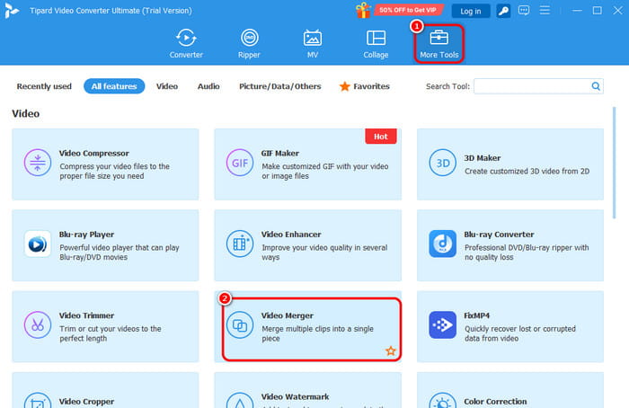Click the Hot badge on GIF Maker
Screen dimensions: 629x408
381,137
